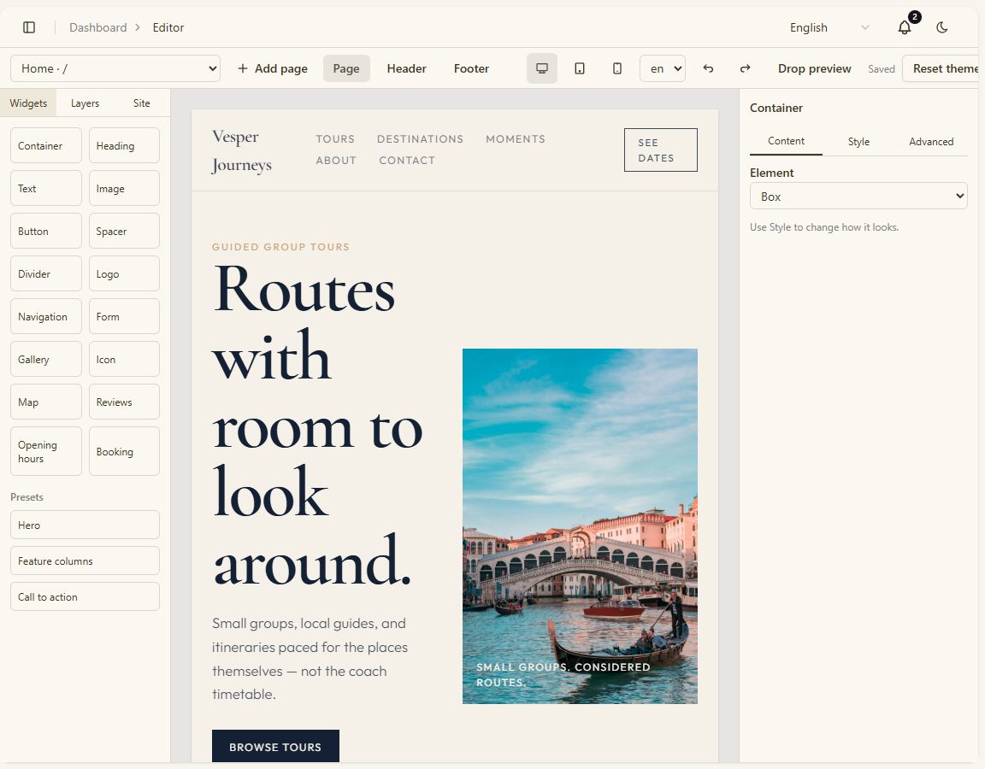
Task: Pick the Logo widget
Action: pos(124,273)
